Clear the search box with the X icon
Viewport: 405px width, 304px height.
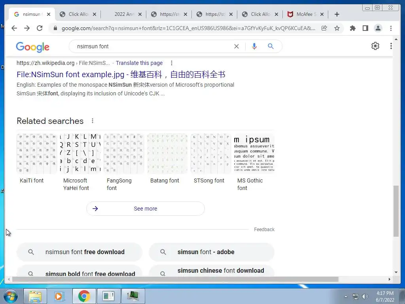tap(237, 46)
